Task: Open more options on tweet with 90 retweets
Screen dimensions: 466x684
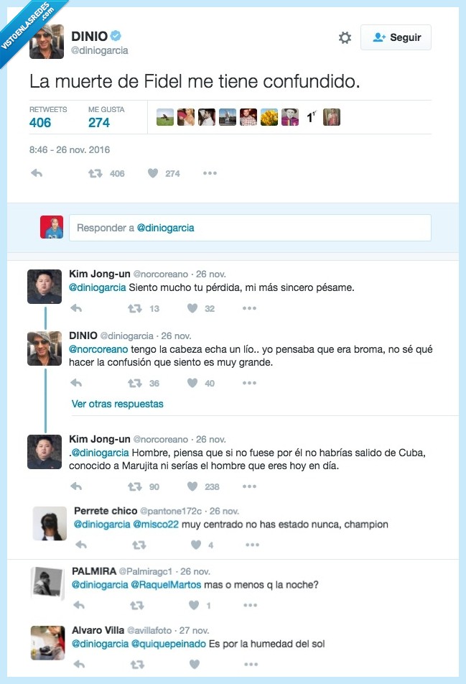Action: point(249,486)
